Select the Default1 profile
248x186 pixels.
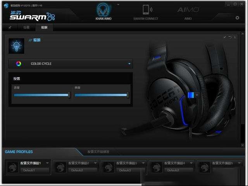[34, 170]
